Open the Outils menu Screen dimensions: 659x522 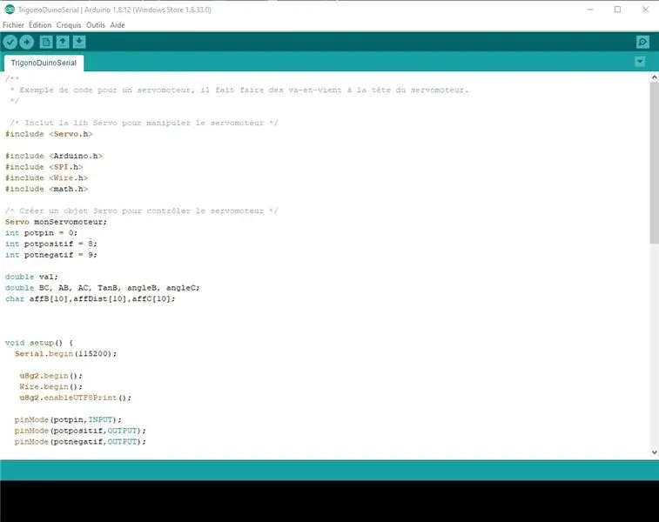(x=96, y=25)
